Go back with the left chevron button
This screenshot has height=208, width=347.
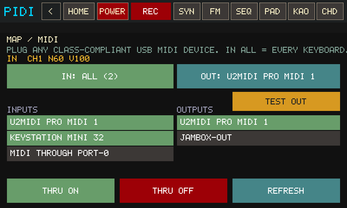point(51,11)
